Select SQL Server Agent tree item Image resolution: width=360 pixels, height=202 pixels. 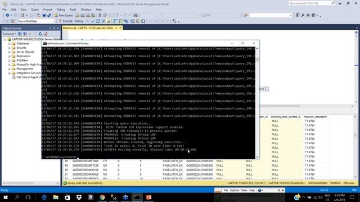click(26, 77)
